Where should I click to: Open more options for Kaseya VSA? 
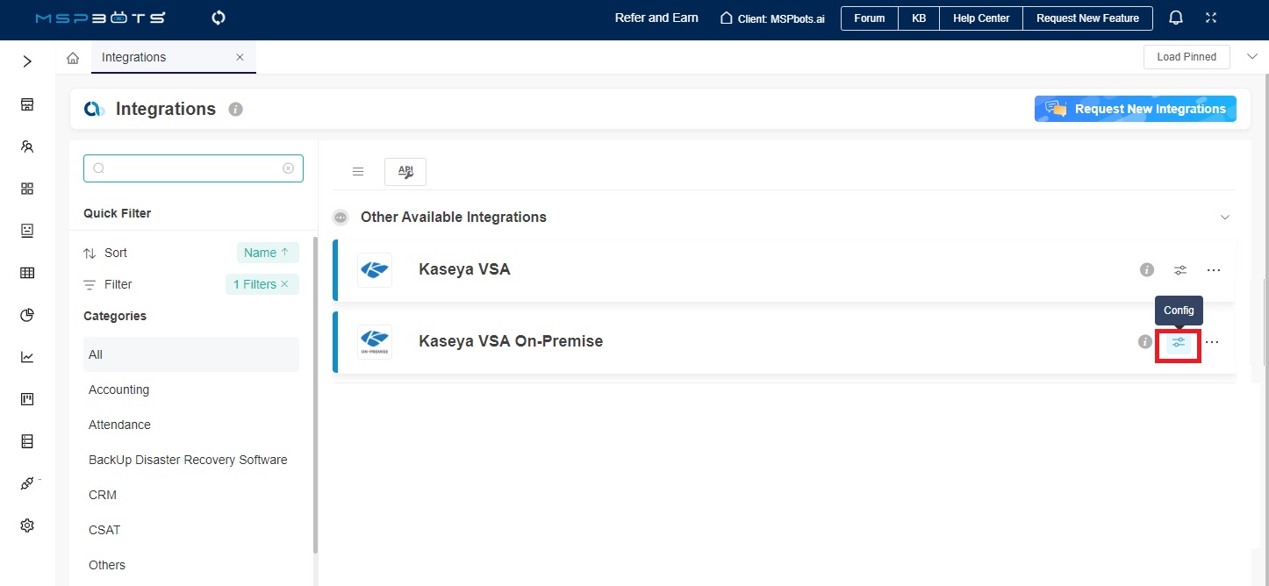1214,270
